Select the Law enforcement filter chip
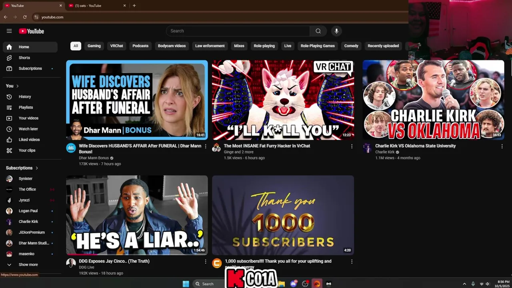512x288 pixels. coord(210,46)
